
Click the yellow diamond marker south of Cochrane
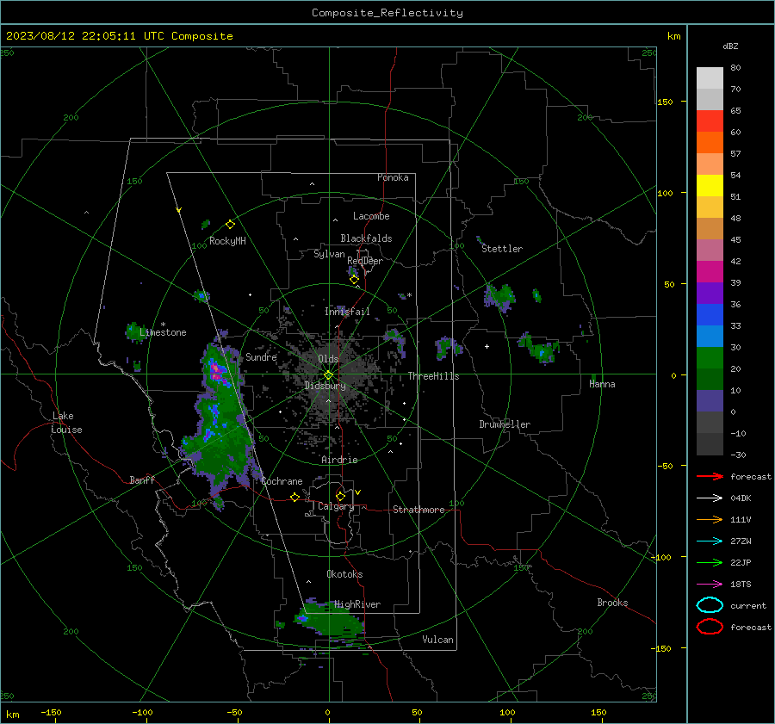(x=295, y=497)
